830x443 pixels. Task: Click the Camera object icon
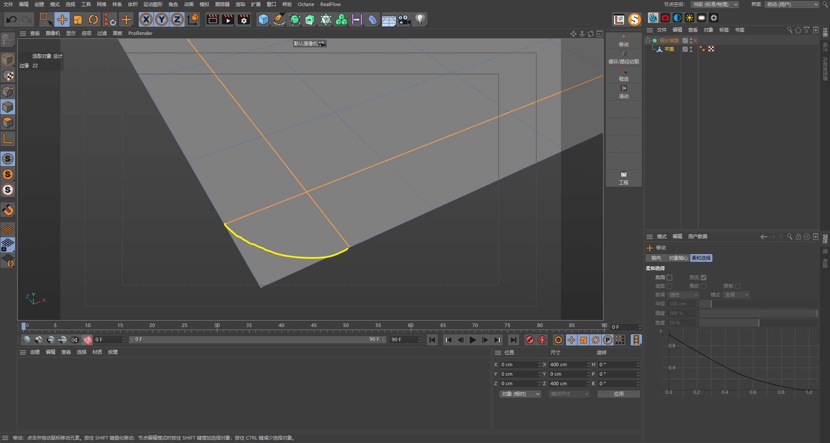(x=405, y=19)
